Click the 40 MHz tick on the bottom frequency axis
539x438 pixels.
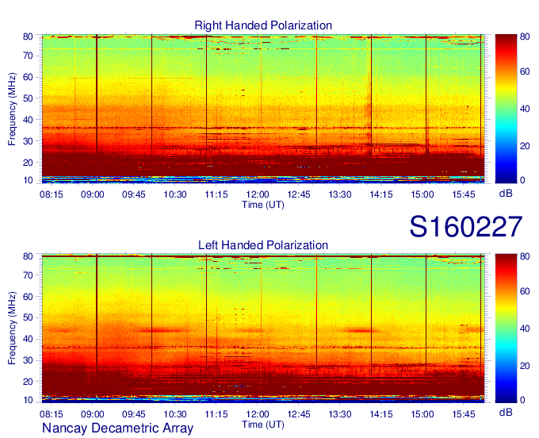coord(28,340)
